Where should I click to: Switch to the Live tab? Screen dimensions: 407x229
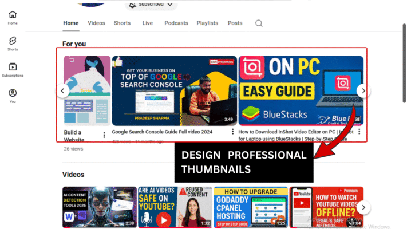pos(148,23)
